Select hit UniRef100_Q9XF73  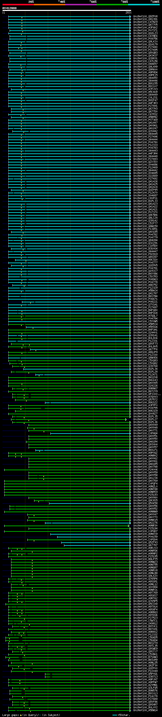click(x=145, y=344)
